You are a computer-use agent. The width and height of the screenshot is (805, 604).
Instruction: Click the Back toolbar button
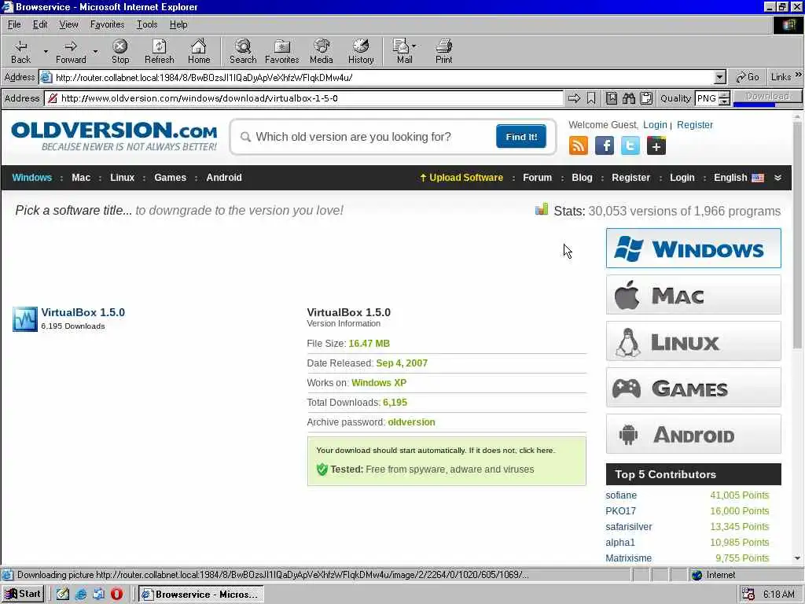(x=20, y=51)
